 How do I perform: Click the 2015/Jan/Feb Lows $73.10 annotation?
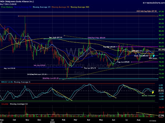click(37, 74)
